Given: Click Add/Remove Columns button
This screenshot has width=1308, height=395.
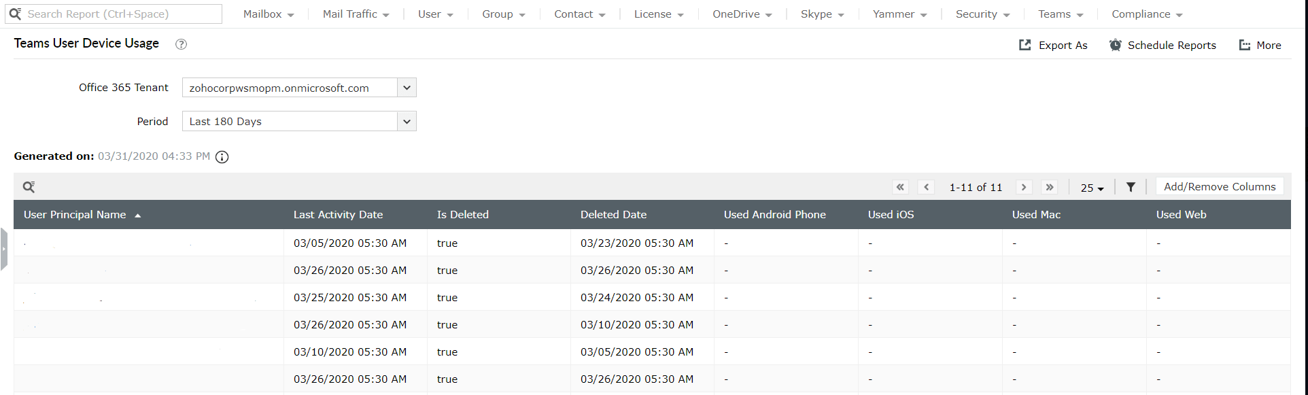Looking at the screenshot, I should [x=1220, y=187].
